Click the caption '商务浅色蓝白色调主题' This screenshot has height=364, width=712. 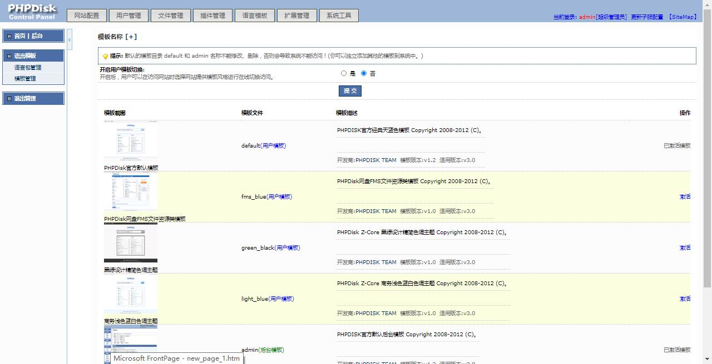click(131, 321)
